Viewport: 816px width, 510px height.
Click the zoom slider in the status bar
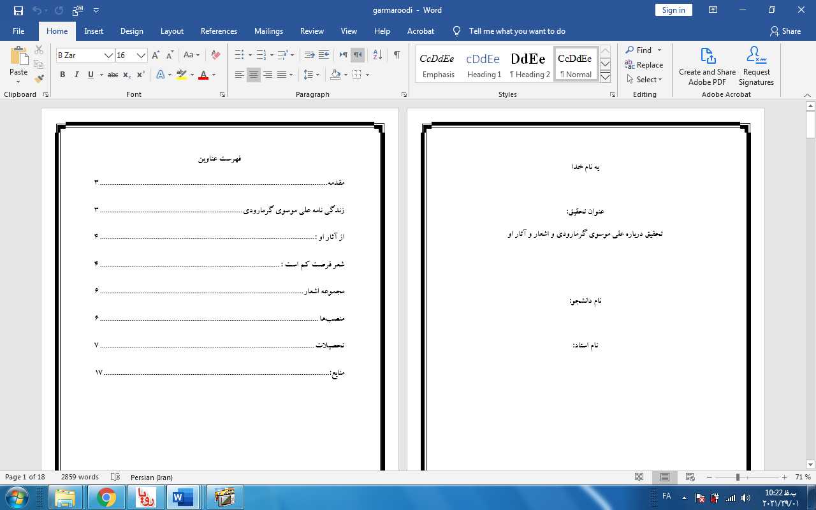[x=738, y=477]
